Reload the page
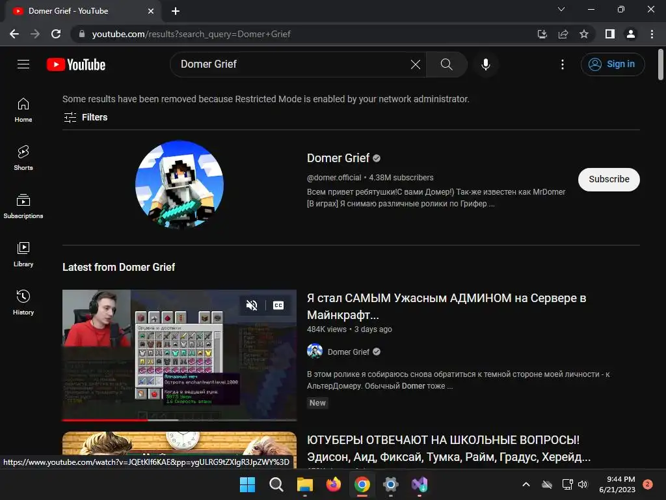This screenshot has height=500, width=666. pos(56,34)
